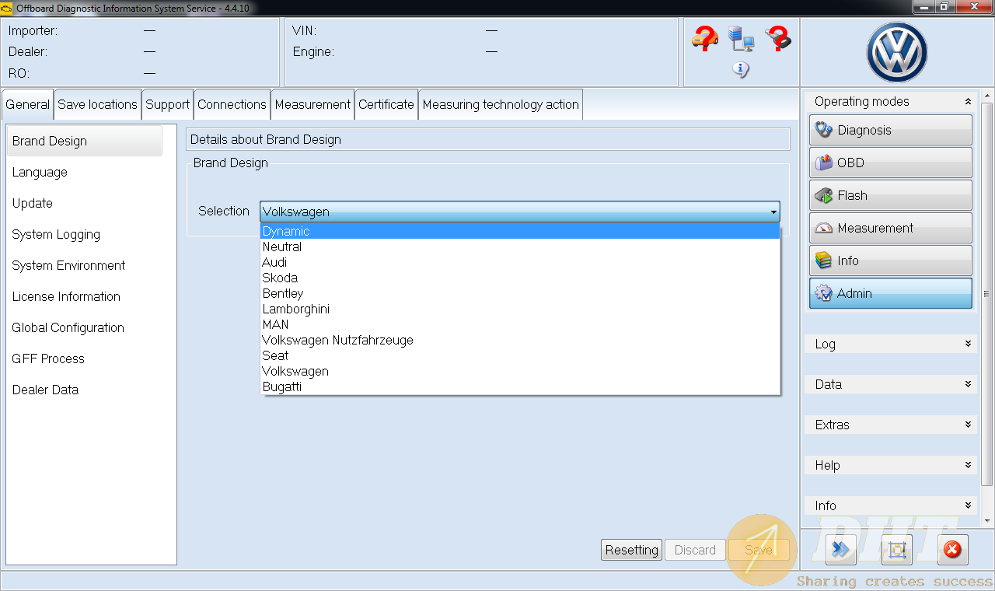Viewport: 995px width, 591px height.
Task: Select Dynamic in brand list
Action: coord(520,231)
